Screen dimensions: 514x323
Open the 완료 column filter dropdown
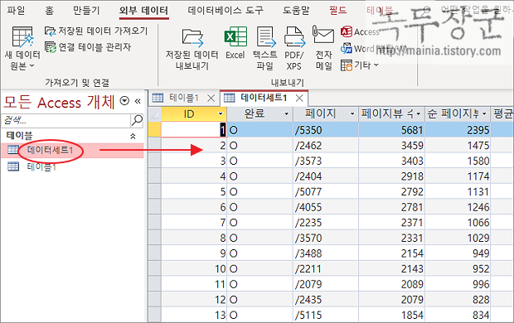(286, 114)
